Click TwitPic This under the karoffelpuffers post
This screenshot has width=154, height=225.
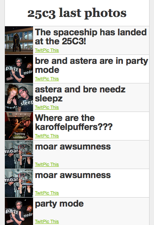click(x=47, y=136)
